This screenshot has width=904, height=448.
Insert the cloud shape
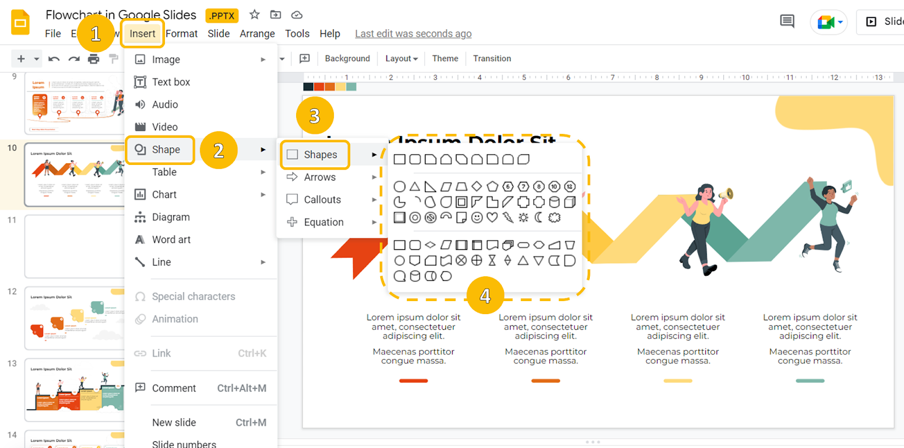554,218
